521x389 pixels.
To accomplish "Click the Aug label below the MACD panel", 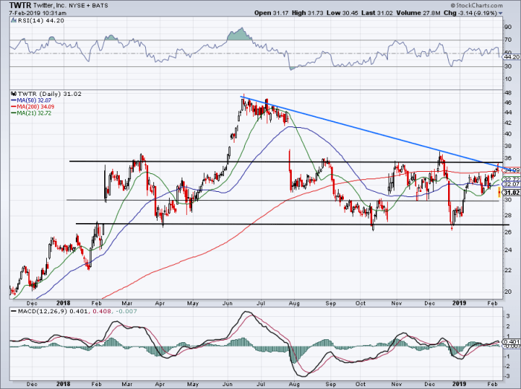I will (294, 384).
